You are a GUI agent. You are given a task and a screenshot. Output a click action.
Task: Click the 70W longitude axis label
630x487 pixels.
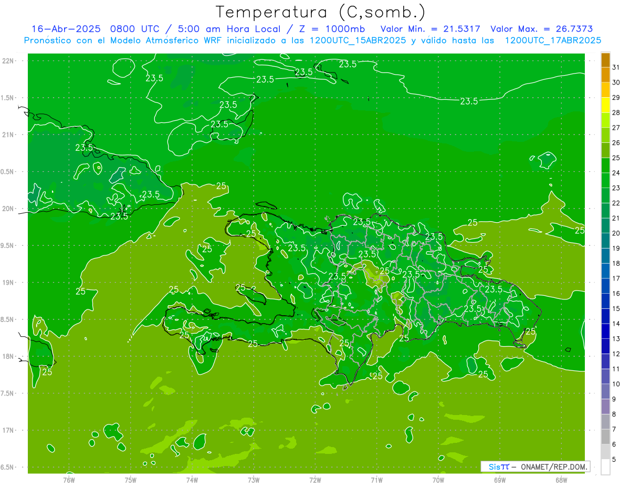coord(438,480)
